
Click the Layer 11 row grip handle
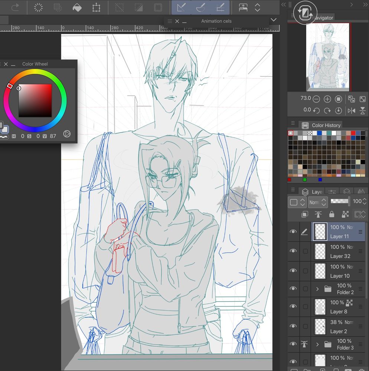[x=360, y=232]
